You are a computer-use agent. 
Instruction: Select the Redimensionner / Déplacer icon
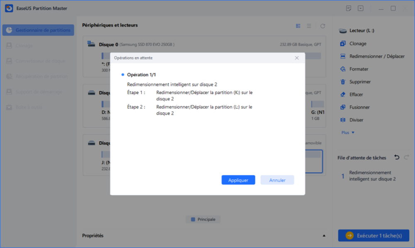(x=343, y=56)
